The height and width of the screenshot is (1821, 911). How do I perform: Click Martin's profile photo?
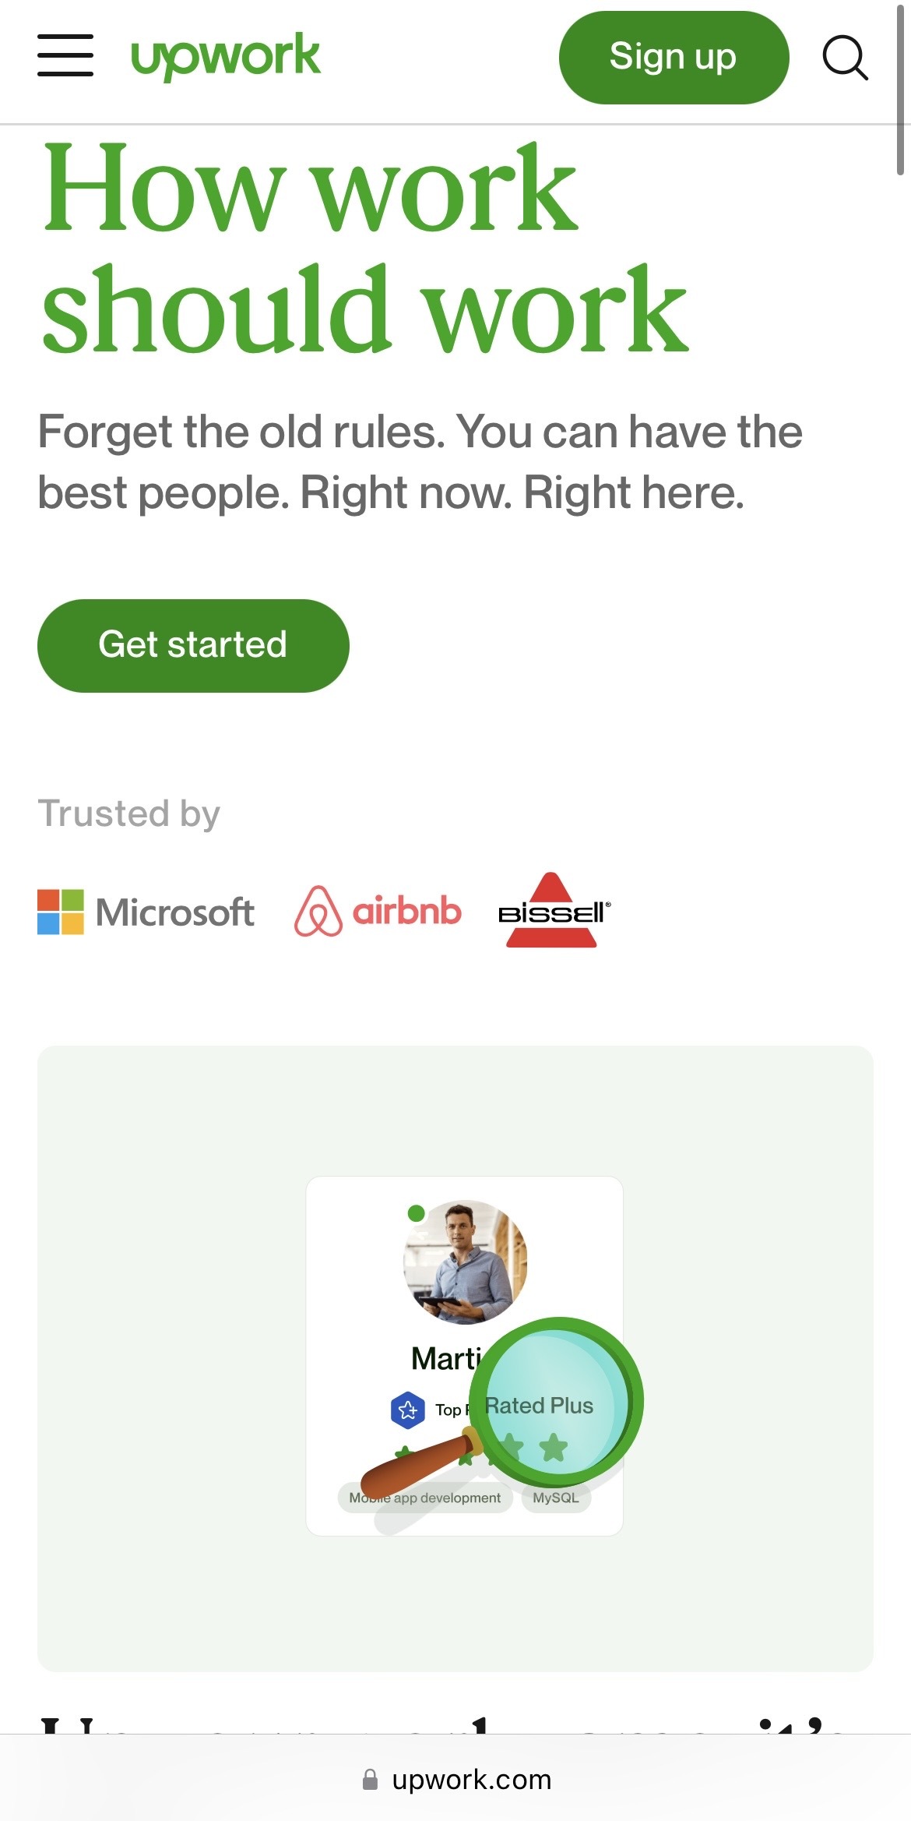[x=466, y=1262]
